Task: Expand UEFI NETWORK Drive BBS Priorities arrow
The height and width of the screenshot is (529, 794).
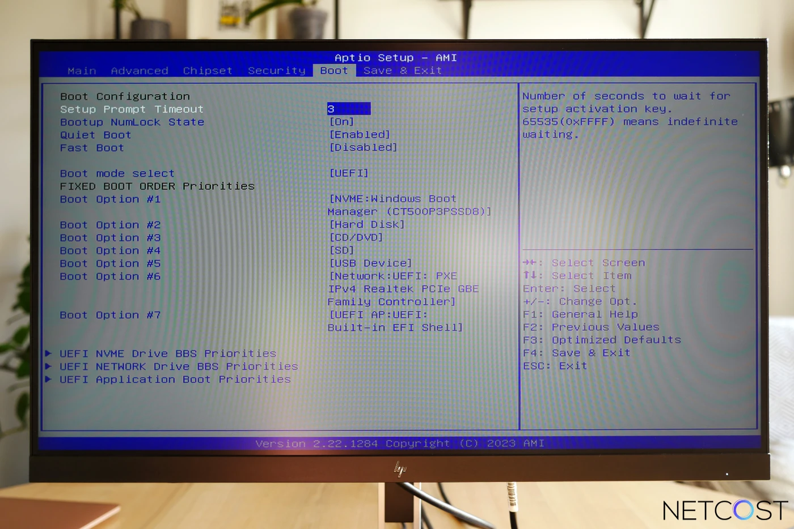Action: 49,366
